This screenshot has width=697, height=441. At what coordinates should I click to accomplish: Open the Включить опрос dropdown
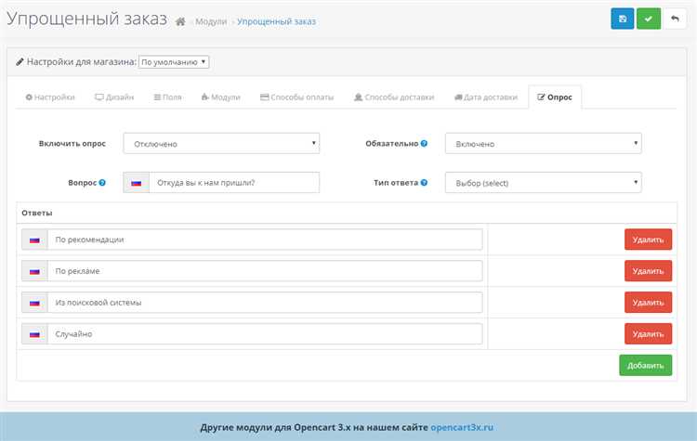pos(221,144)
